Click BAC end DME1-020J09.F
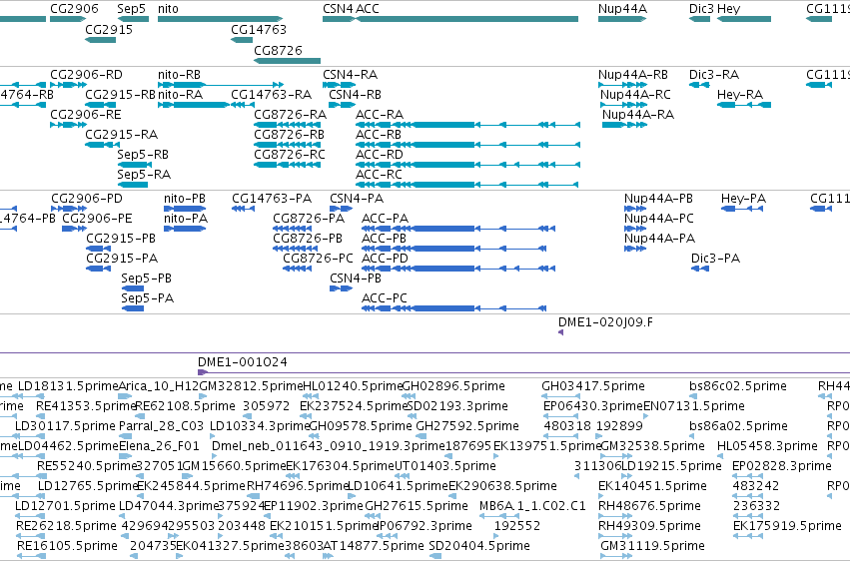The image size is (850, 561). click(561, 332)
